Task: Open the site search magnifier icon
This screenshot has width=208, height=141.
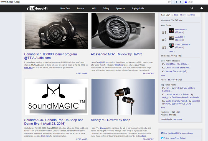Action: point(192,8)
